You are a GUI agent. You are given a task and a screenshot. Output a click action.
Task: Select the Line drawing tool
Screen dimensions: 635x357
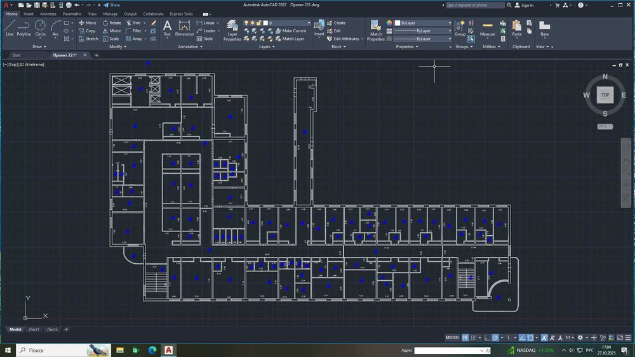tap(10, 28)
